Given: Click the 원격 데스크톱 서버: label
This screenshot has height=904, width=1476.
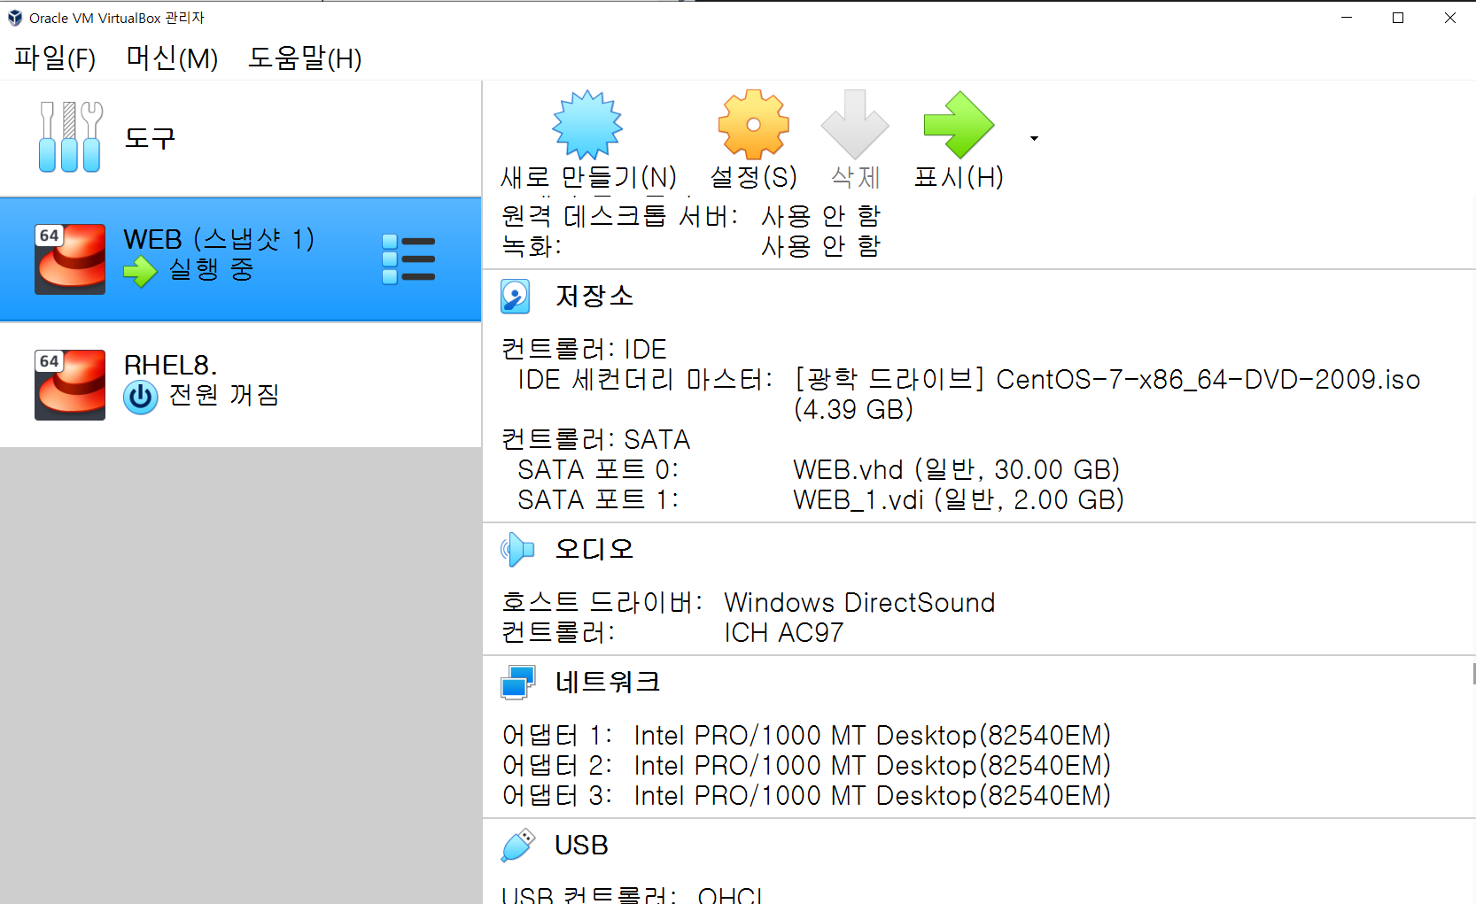Looking at the screenshot, I should pyautogui.click(x=620, y=215).
